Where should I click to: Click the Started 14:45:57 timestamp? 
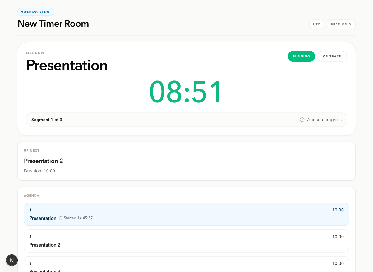click(78, 218)
